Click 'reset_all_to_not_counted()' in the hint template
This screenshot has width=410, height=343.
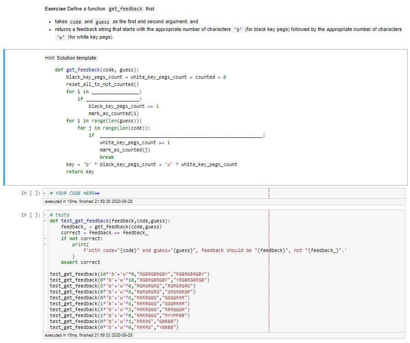(102, 84)
